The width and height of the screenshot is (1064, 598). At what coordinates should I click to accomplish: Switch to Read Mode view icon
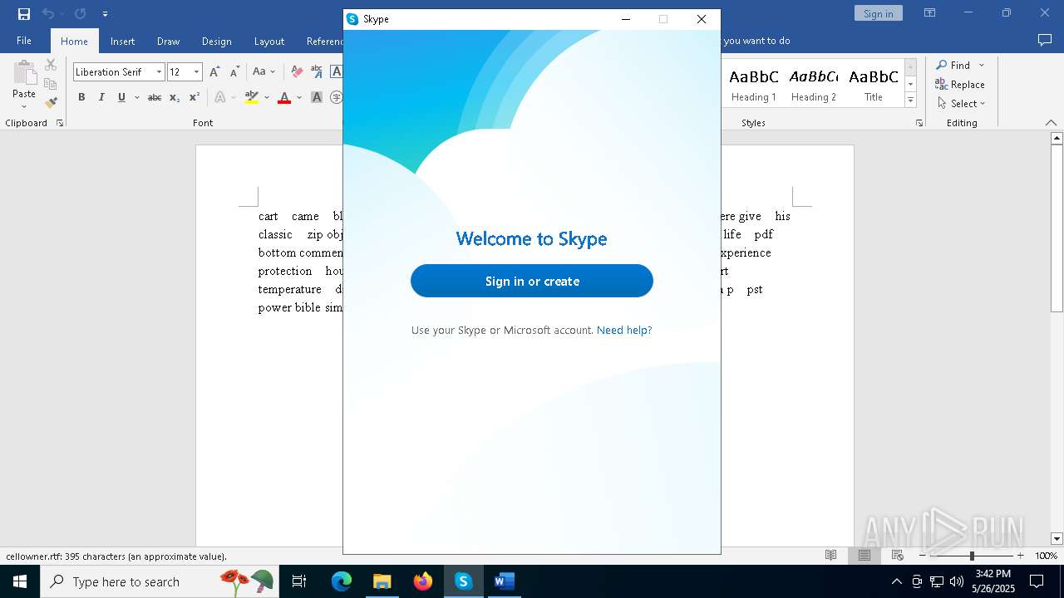pyautogui.click(x=830, y=556)
